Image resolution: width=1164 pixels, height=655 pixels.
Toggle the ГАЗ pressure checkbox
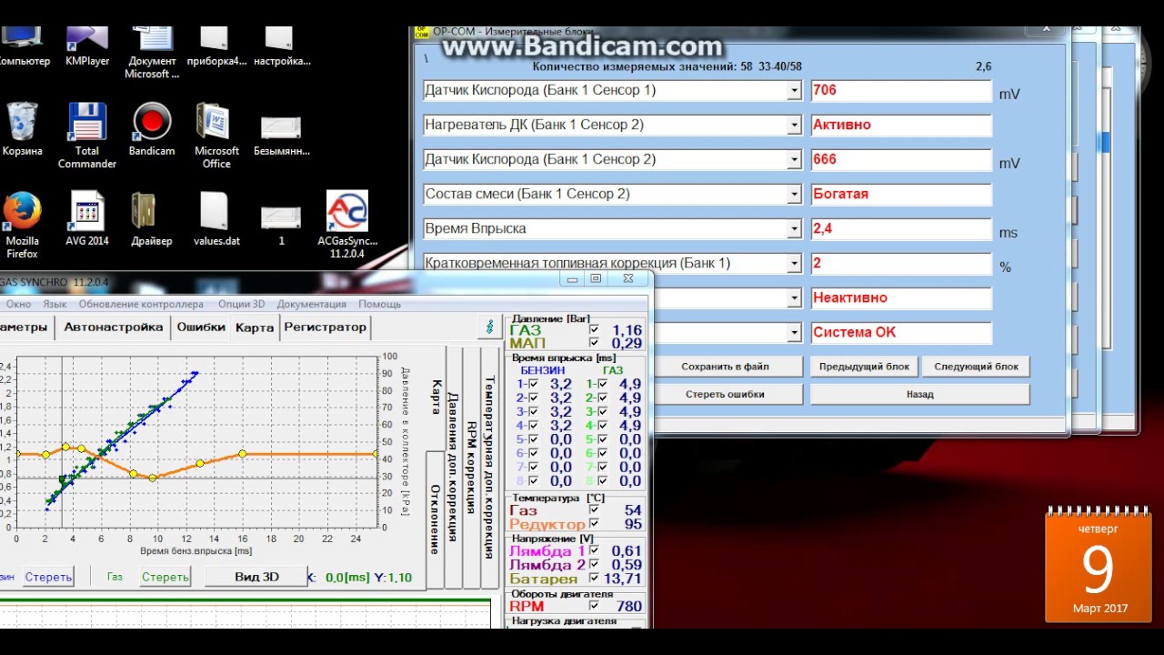click(594, 330)
